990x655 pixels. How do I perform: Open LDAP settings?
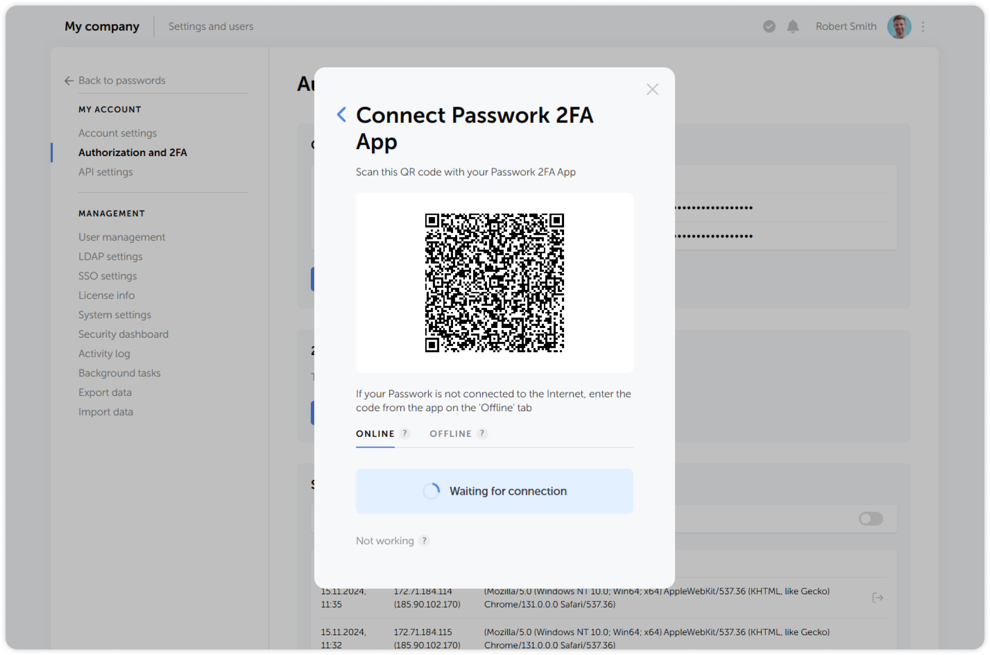[x=110, y=256]
